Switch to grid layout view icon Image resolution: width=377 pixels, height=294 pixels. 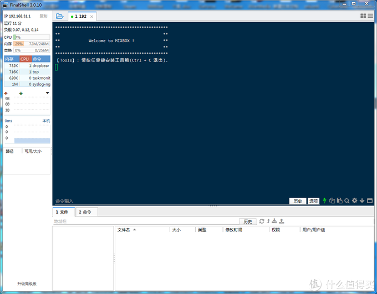364,16
